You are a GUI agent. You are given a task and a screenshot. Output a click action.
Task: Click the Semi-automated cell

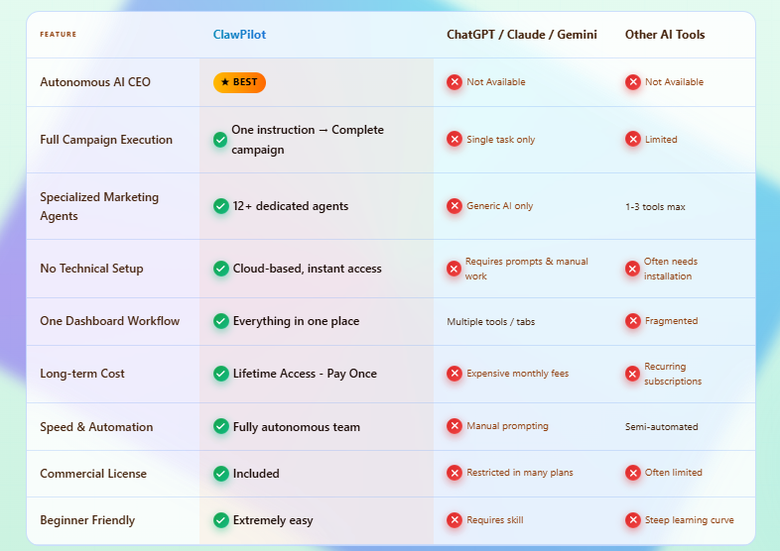click(662, 427)
